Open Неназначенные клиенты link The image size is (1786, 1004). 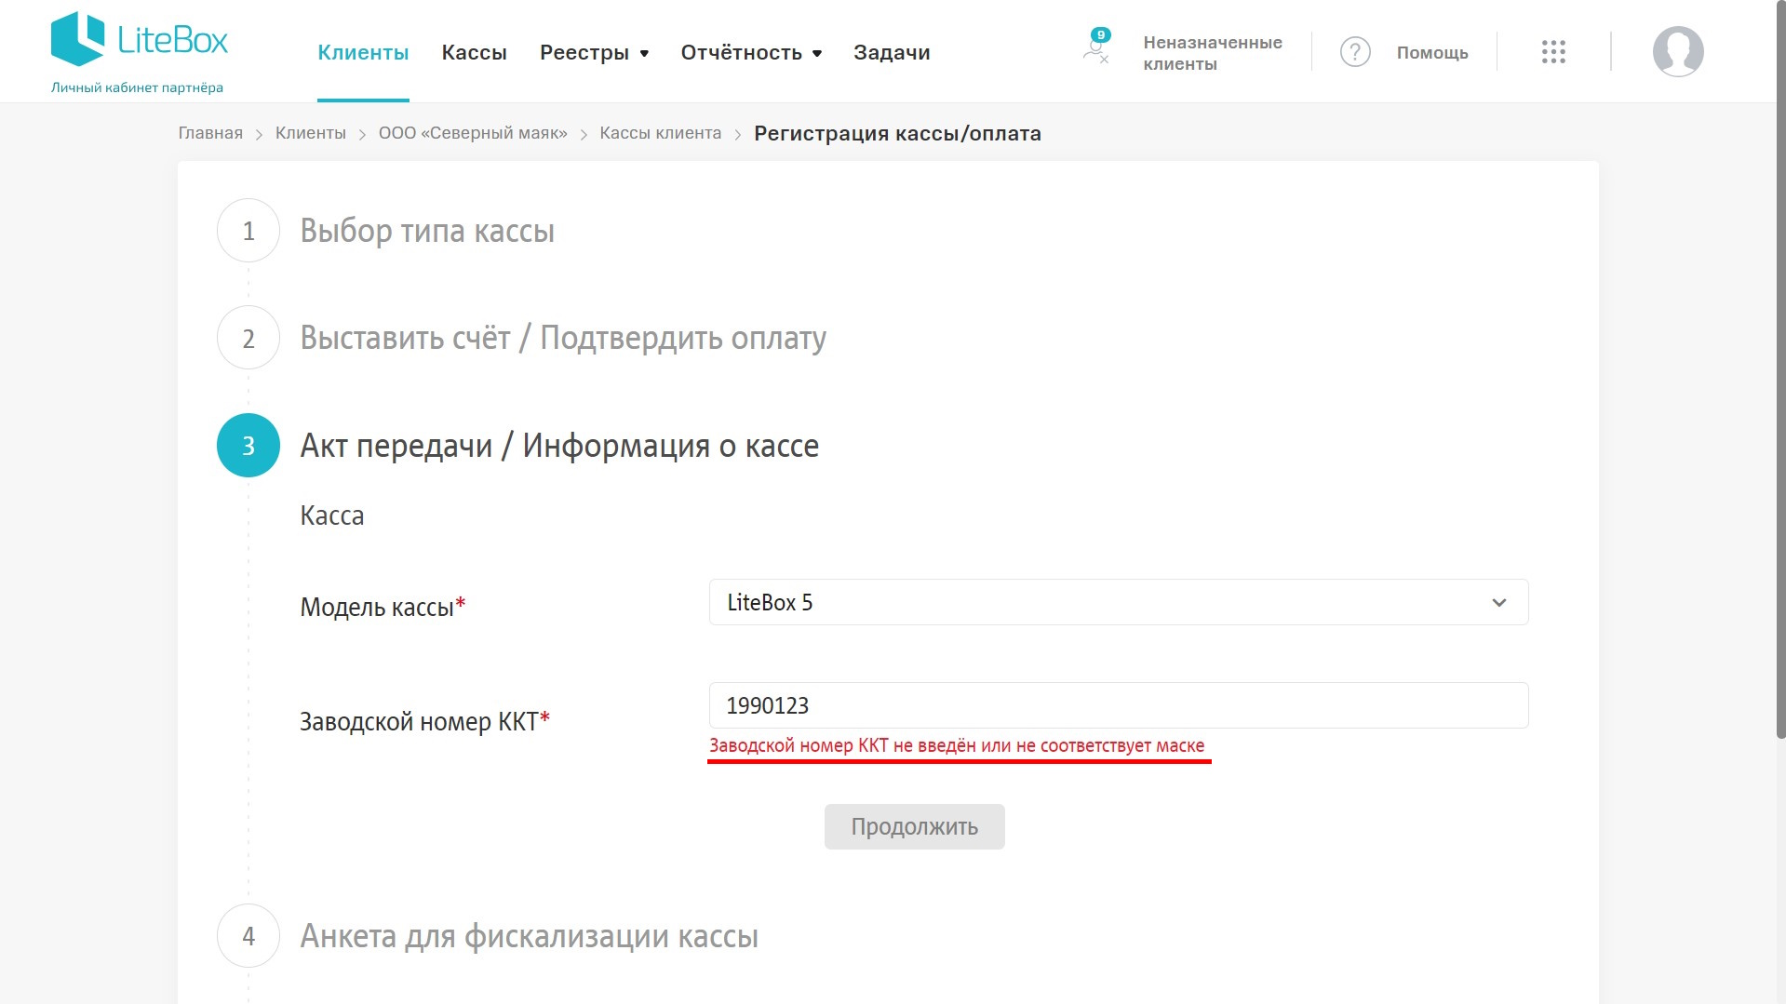(1212, 53)
